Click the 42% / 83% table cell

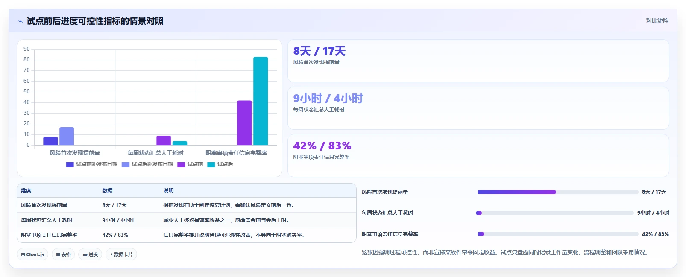(x=115, y=235)
